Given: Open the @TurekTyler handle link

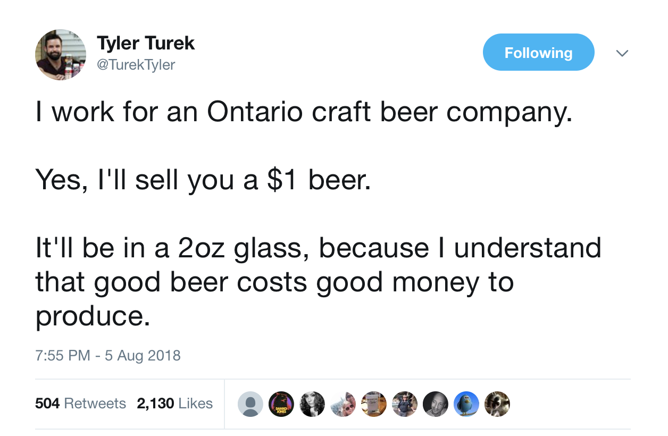Looking at the screenshot, I should (x=136, y=65).
